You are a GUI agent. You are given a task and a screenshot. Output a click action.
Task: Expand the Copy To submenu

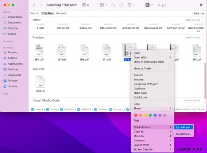[152, 132]
